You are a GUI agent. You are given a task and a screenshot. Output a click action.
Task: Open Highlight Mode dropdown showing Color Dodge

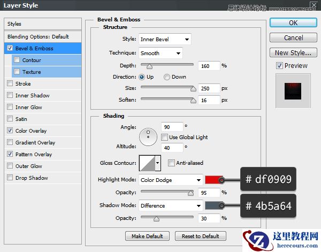pos(171,180)
